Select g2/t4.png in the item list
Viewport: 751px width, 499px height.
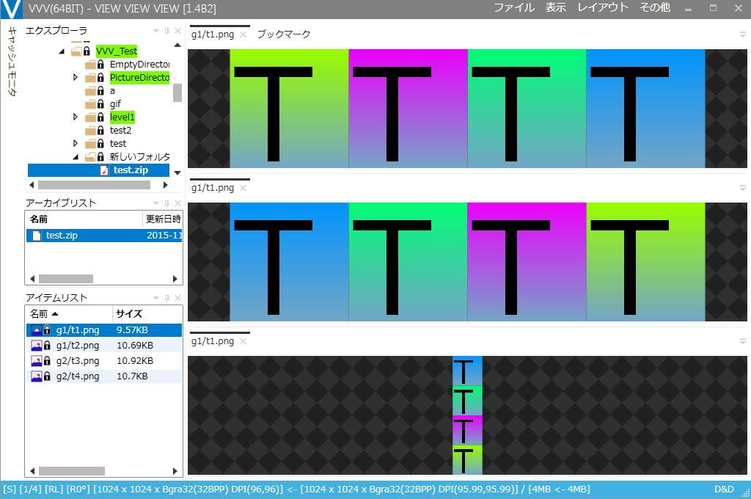click(77, 376)
